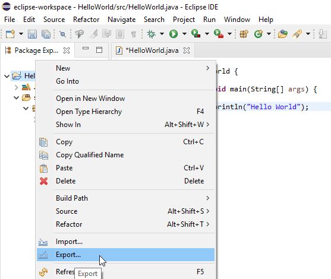Screen dimensions: 331x279
Task: Click the External Tools run icon
Action: coord(219,34)
